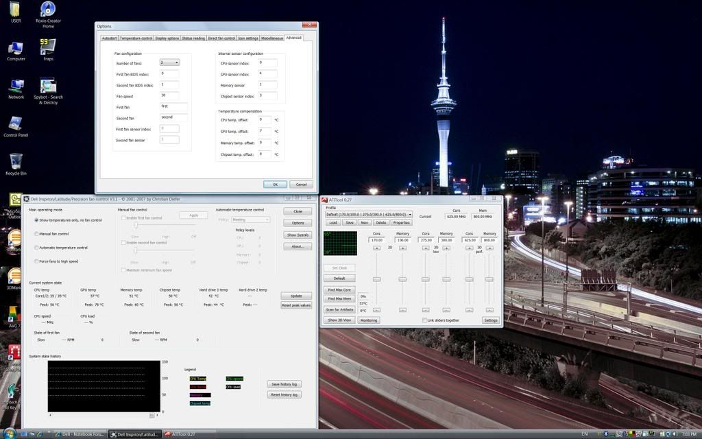Click Show 3D View in ATITool
This screenshot has width=702, height=439.
[x=340, y=320]
